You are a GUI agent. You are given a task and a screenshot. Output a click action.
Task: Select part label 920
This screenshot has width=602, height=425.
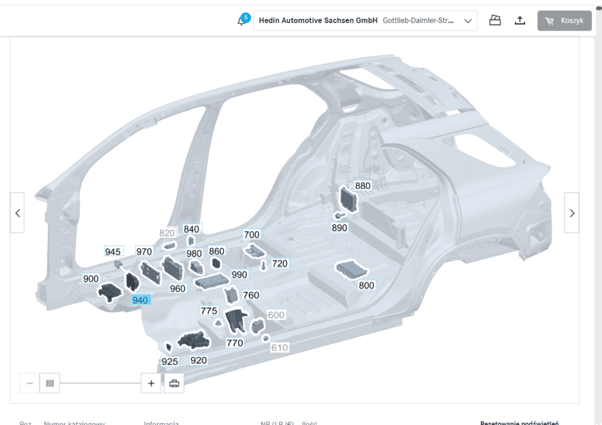point(199,360)
